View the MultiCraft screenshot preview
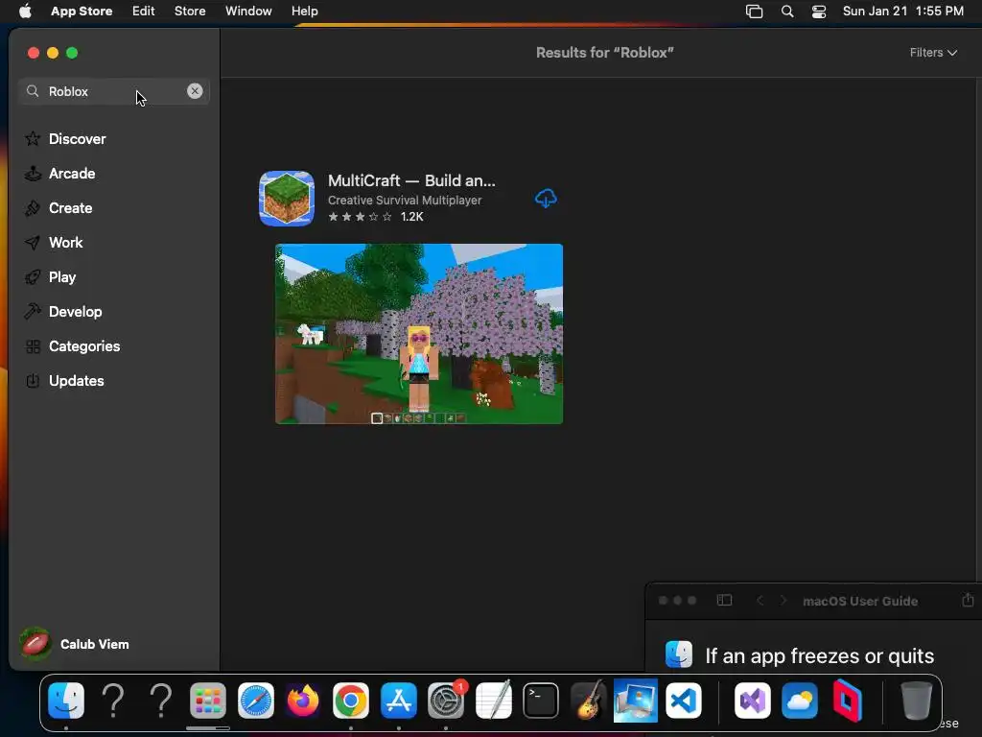Viewport: 982px width, 737px height. pos(419,334)
